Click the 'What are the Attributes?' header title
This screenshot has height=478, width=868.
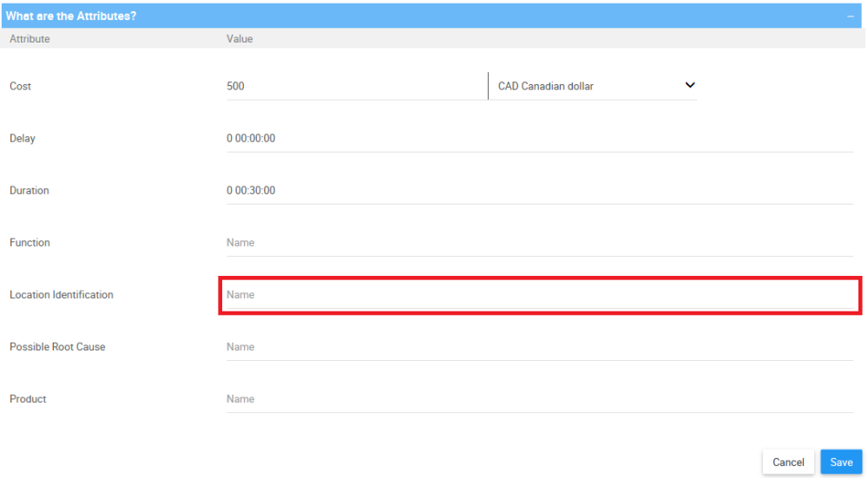(x=71, y=16)
